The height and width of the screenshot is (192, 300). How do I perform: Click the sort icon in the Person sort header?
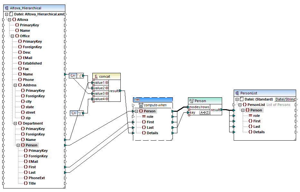point(191,101)
